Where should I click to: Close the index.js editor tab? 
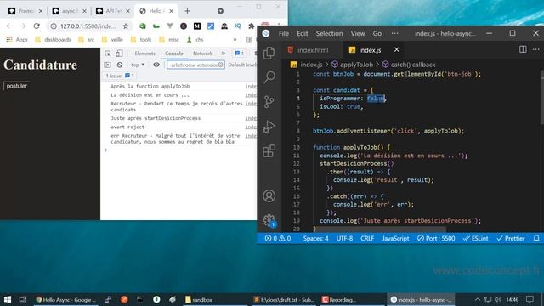click(x=397, y=50)
